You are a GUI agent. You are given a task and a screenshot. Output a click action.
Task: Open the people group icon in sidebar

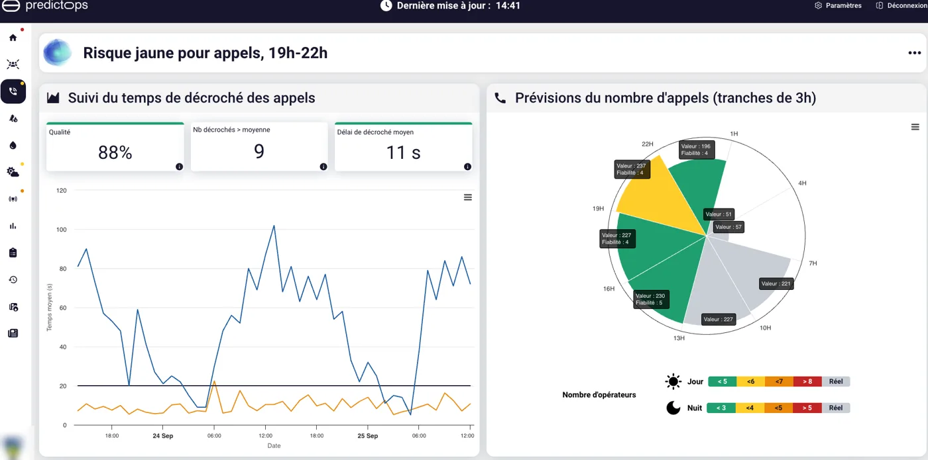coord(13,64)
